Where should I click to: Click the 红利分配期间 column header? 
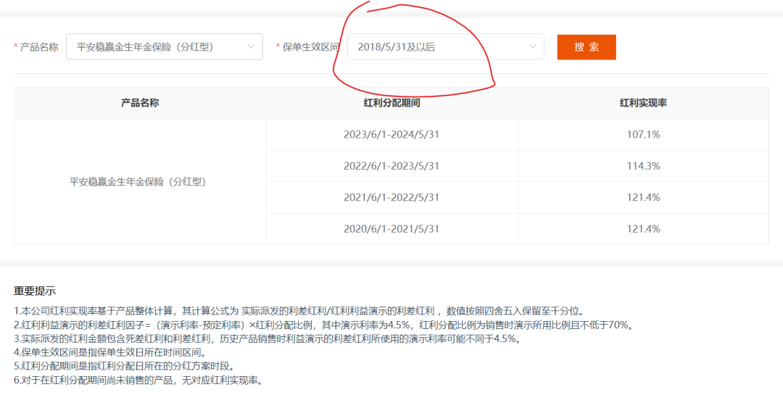391,103
